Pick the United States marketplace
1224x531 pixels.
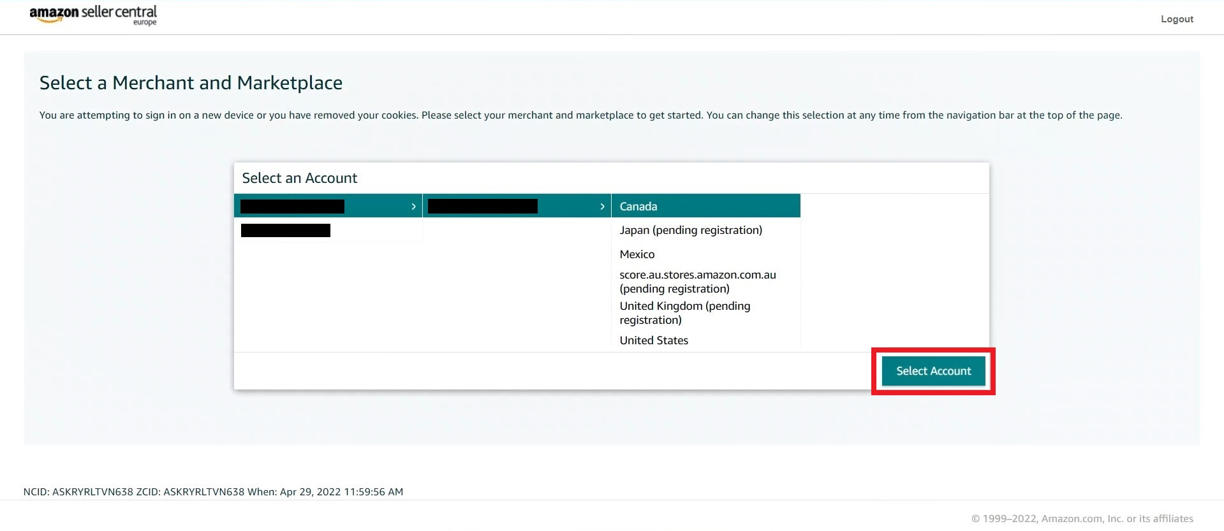(654, 340)
